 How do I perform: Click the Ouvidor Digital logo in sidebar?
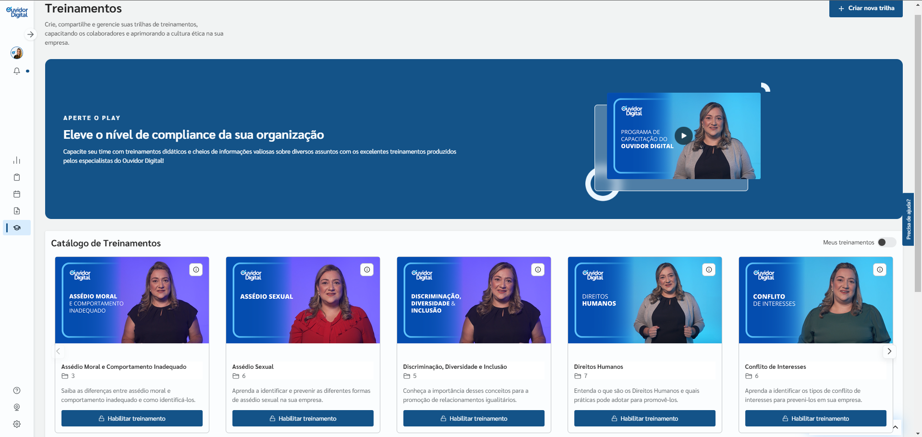[17, 12]
